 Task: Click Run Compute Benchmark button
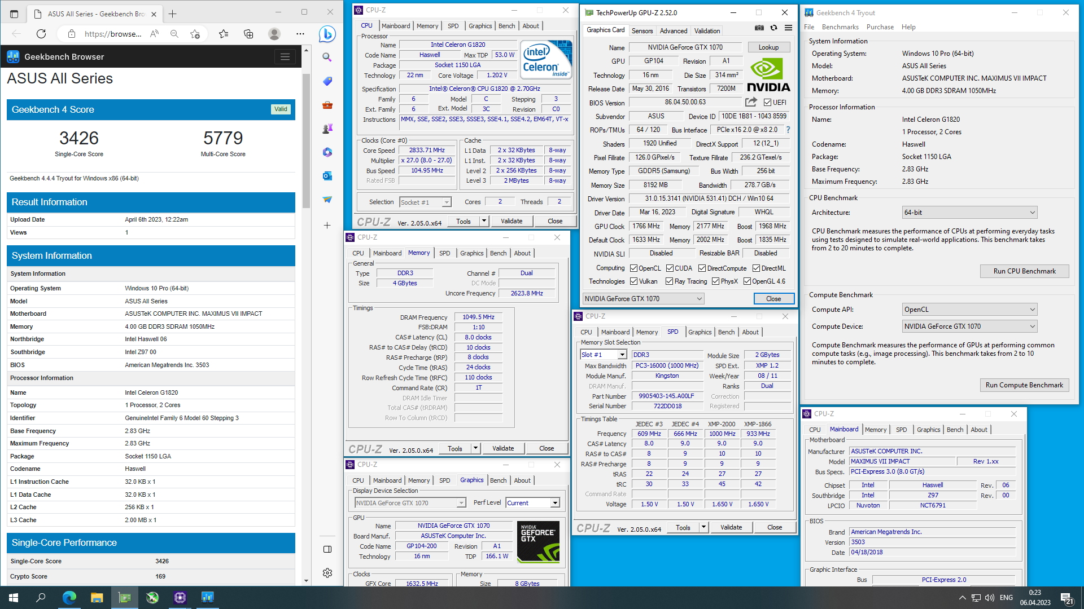(1024, 385)
